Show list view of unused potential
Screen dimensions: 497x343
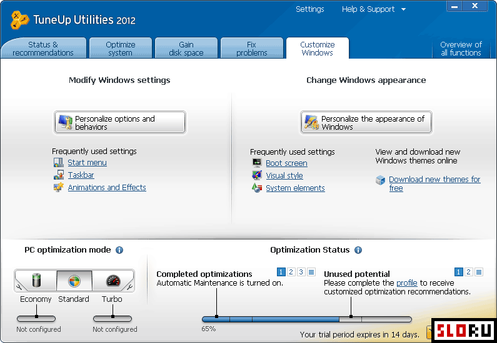click(479, 272)
